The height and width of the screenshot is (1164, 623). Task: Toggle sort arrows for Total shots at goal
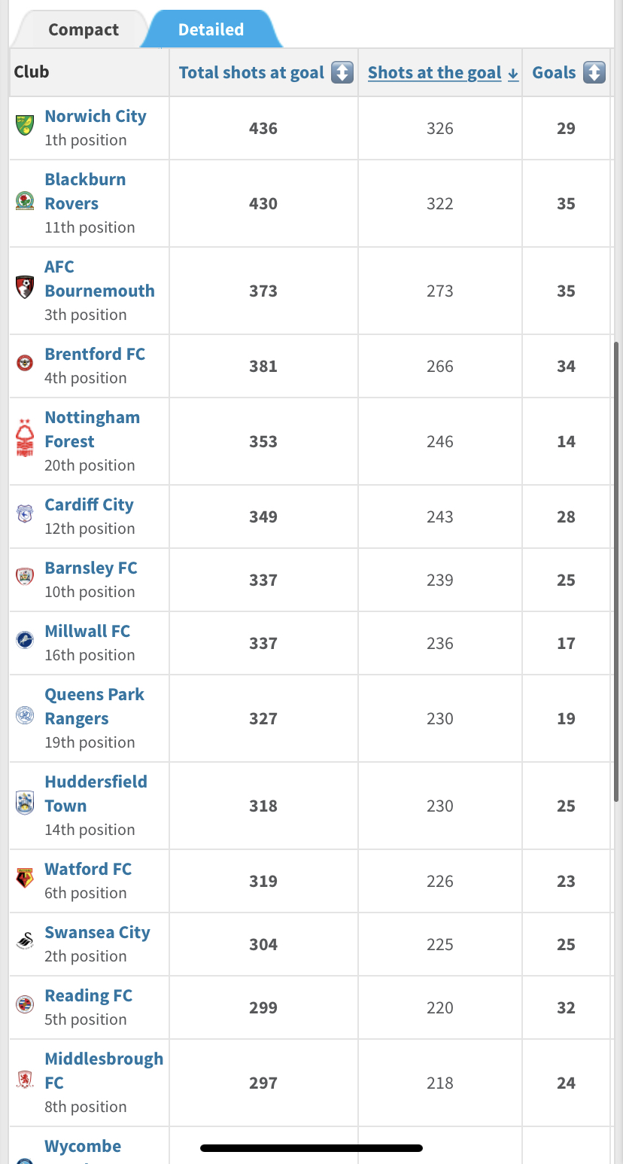342,72
